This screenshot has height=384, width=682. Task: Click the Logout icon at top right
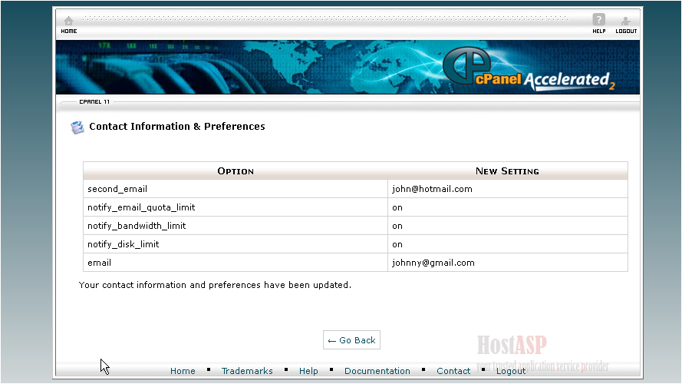coord(626,23)
